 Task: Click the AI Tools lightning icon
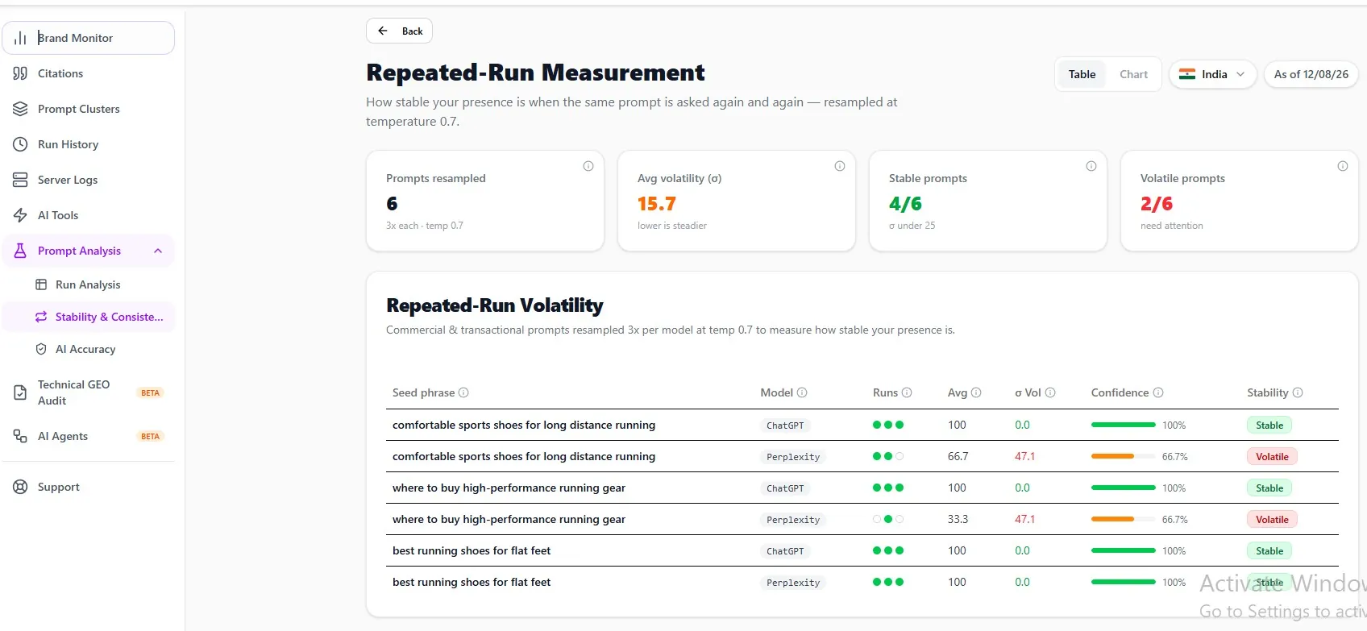pos(20,215)
